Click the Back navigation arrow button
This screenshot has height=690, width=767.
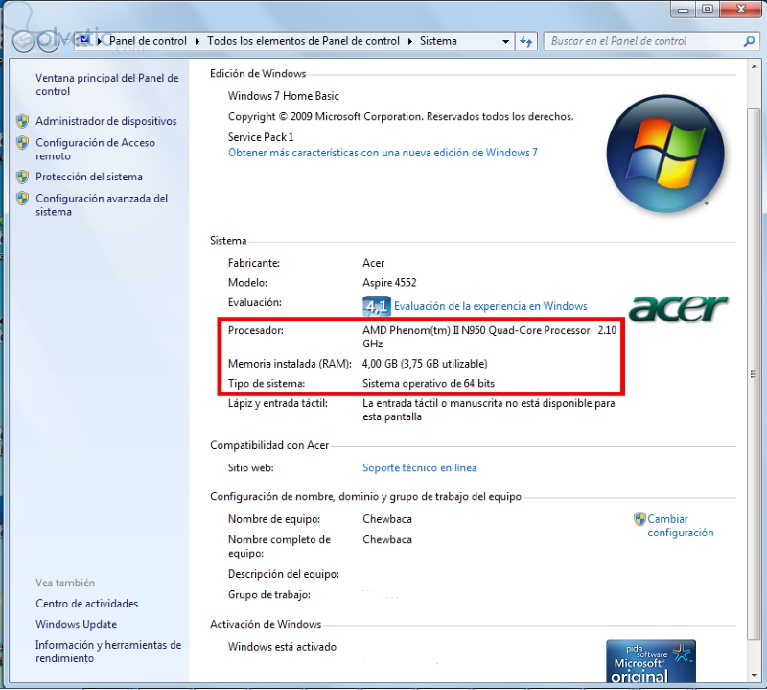[22, 41]
